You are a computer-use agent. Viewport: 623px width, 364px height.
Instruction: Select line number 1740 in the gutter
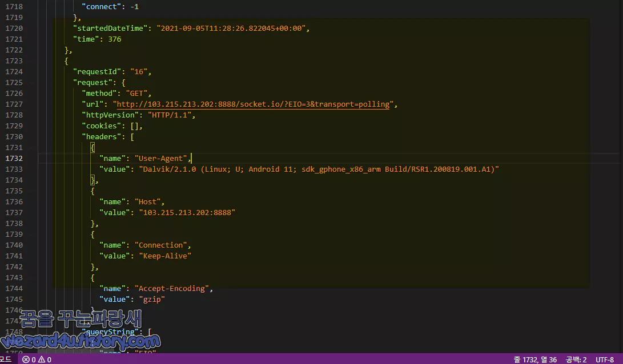14,245
